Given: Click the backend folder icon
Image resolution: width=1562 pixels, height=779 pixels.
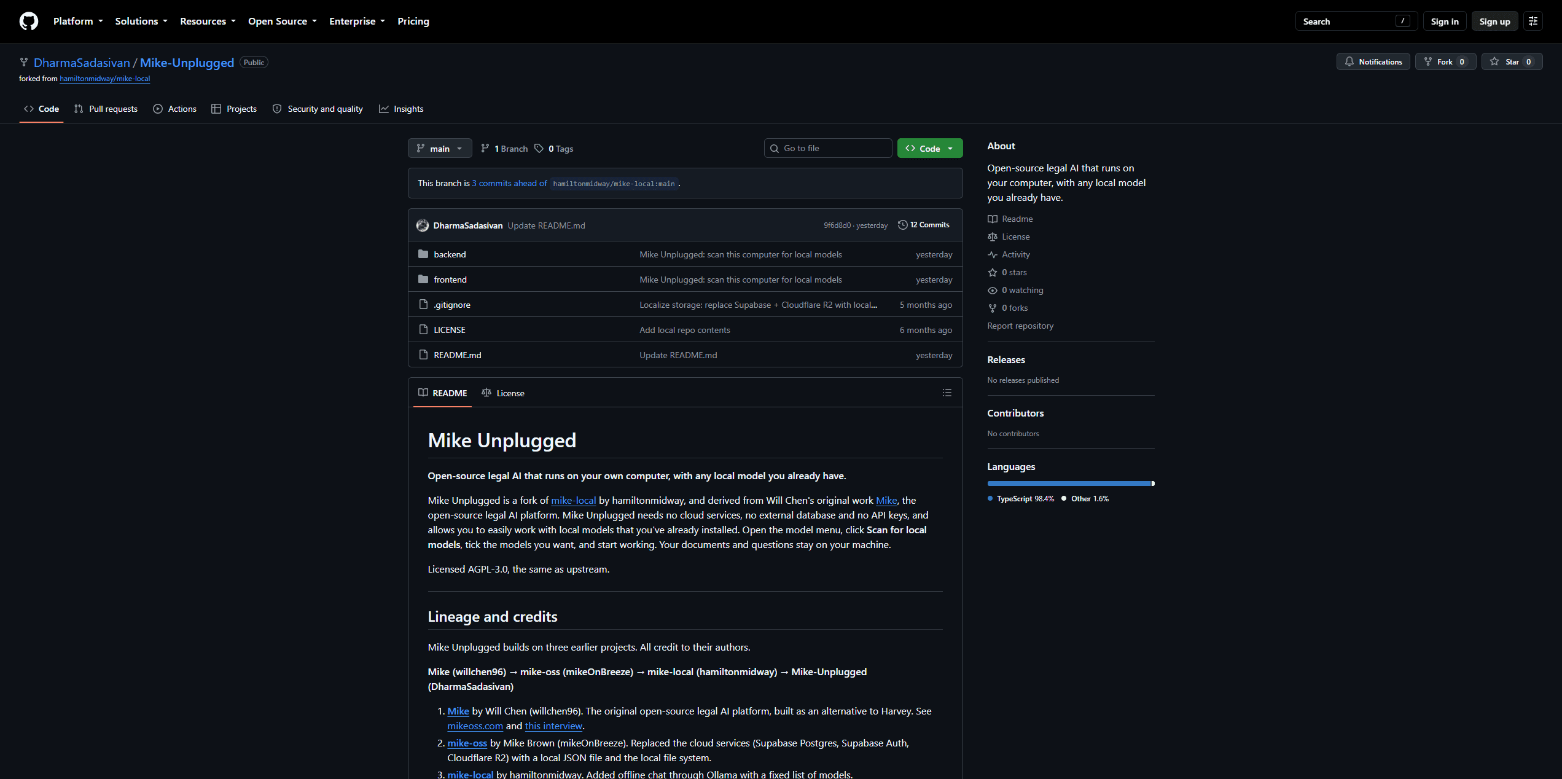Looking at the screenshot, I should point(423,254).
